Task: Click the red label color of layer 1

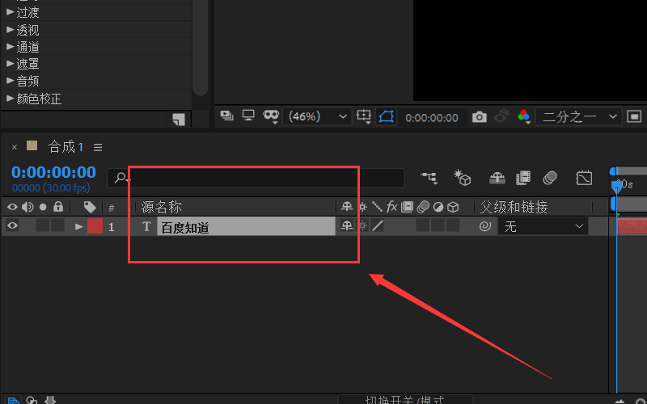Action: (95, 226)
